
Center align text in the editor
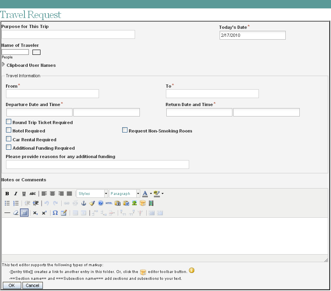pos(52,194)
